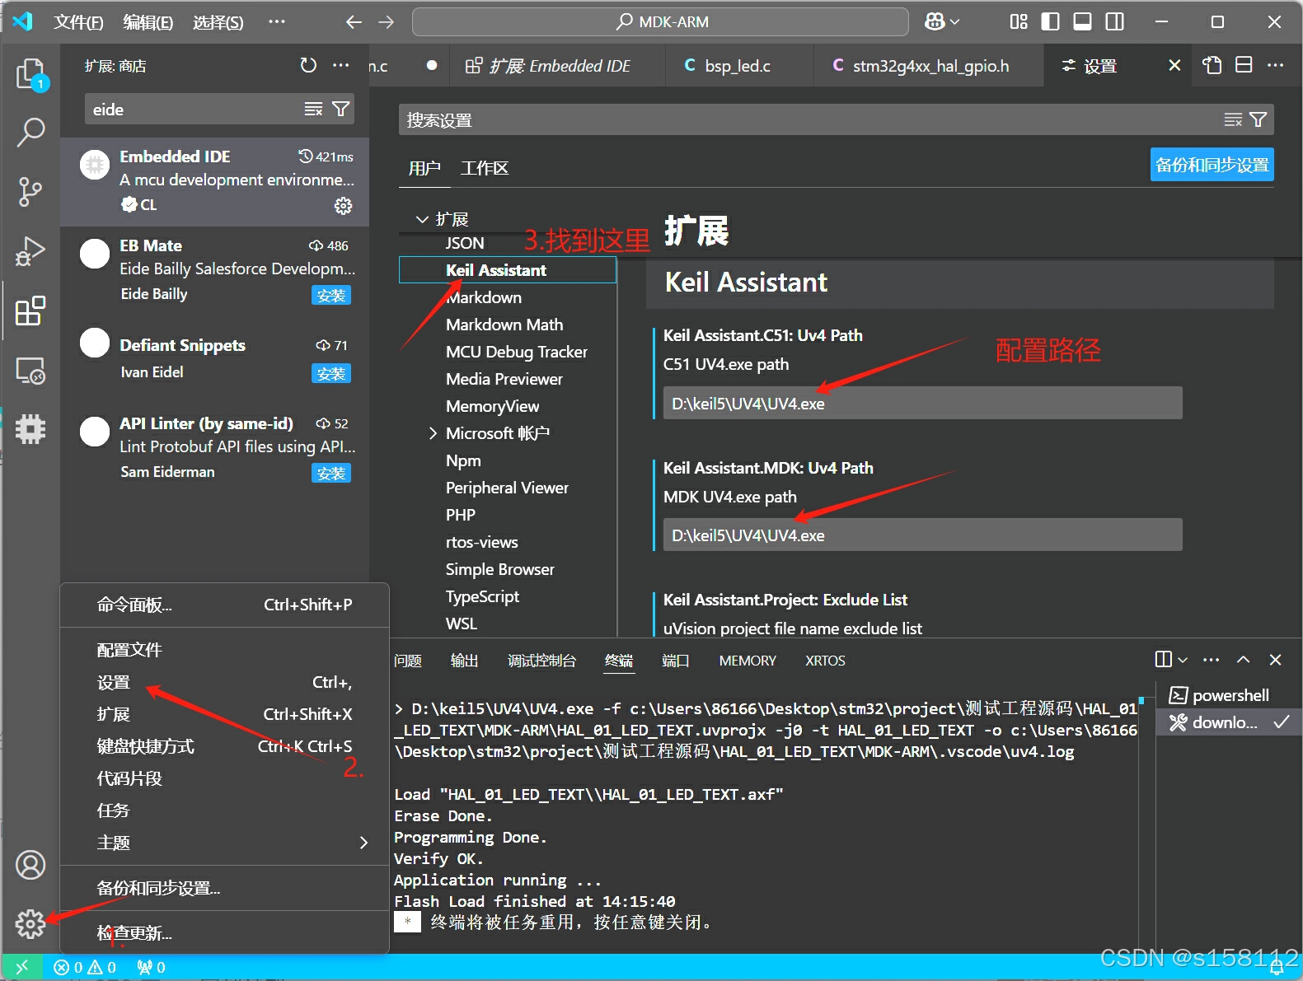Filter extensions with the funnel icon
The height and width of the screenshot is (981, 1303).
[340, 109]
